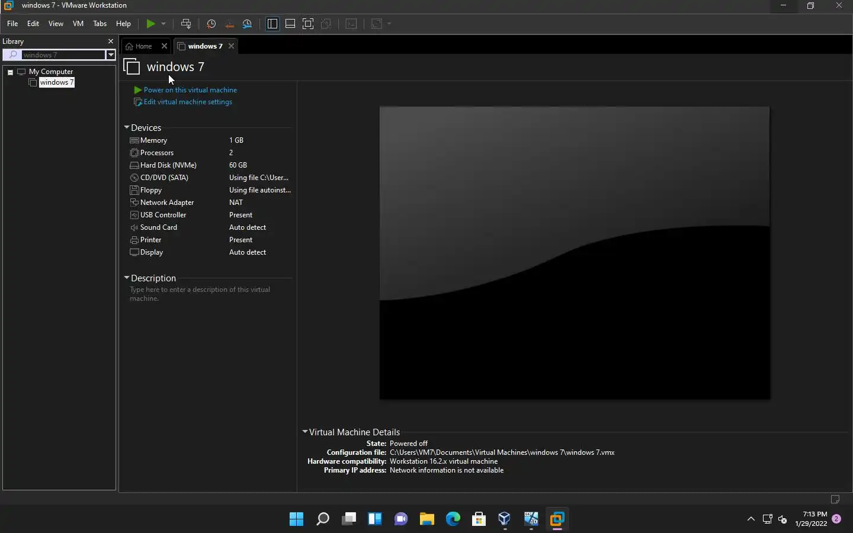Click the Revert to snapshot toolbar icon
853x533 pixels.
click(x=230, y=24)
